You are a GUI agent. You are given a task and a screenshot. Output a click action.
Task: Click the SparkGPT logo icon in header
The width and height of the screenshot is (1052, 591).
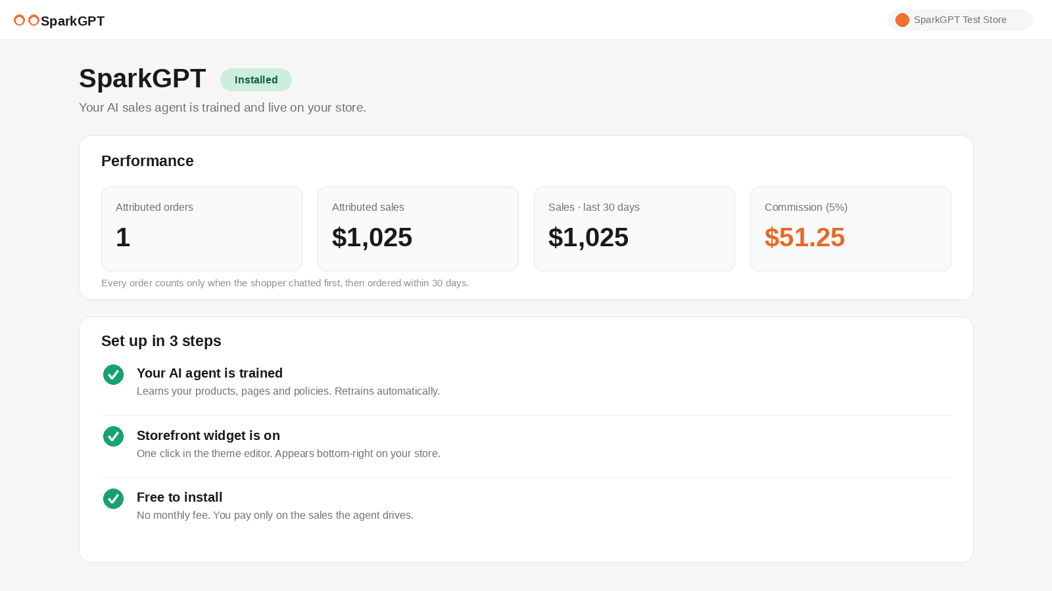[26, 20]
